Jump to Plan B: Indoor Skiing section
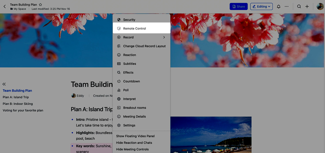Image resolution: width=325 pixels, height=153 pixels. (x=18, y=104)
